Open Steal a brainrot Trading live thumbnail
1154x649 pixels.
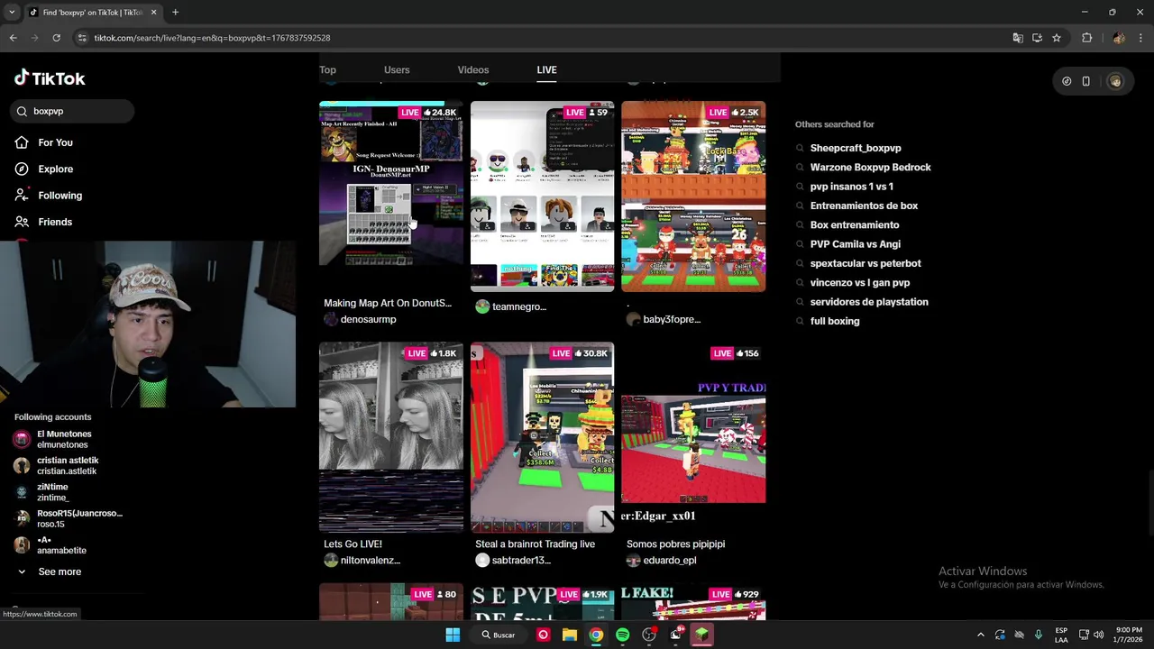[543, 437]
